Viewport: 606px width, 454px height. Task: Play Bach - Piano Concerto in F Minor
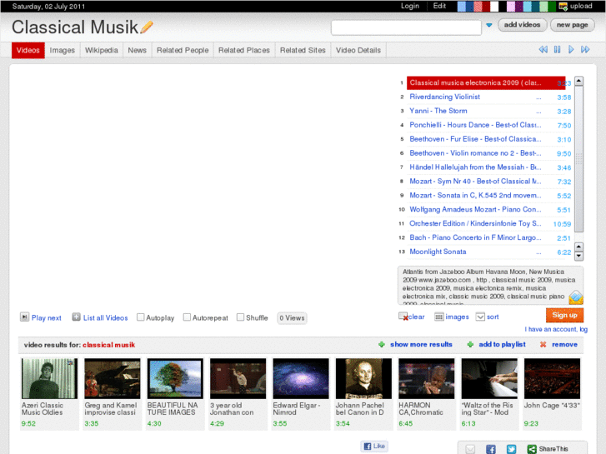tap(475, 237)
